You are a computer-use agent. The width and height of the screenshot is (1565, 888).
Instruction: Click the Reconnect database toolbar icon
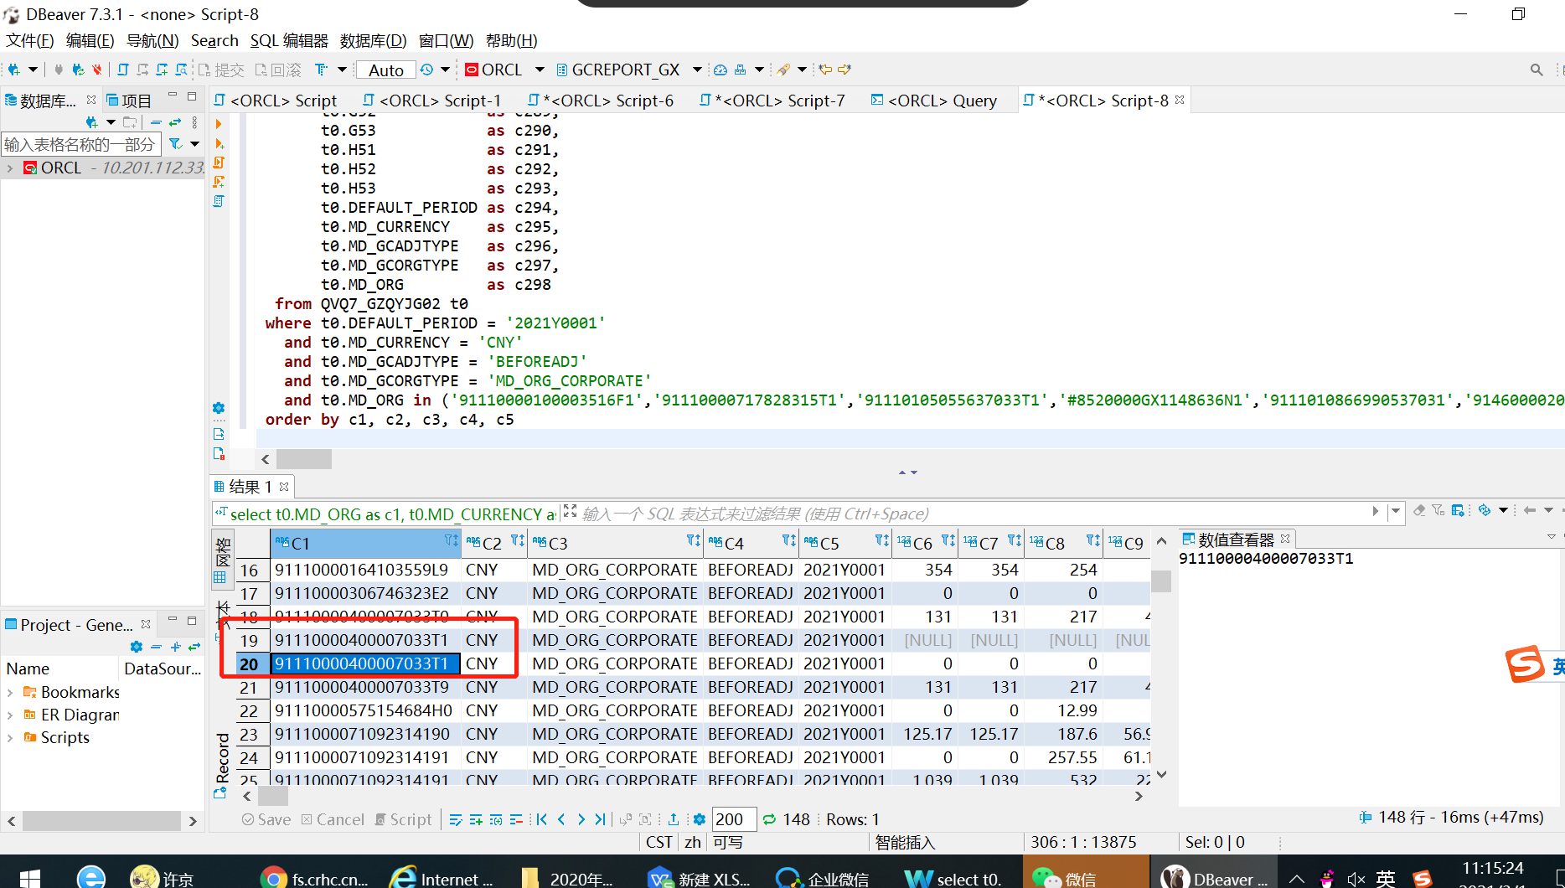coord(78,70)
